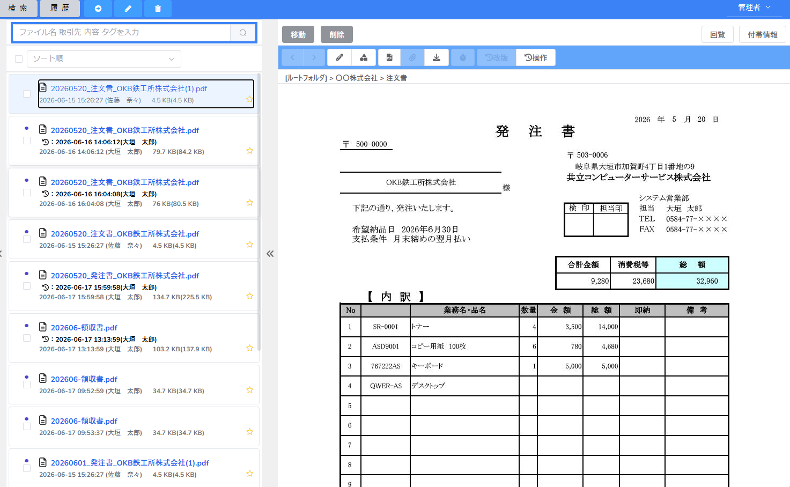Viewport: 790px width, 487px height.
Task: Click history entry 2026-06-17 13:13:59(大垣 太郎)
Action: coord(100,340)
